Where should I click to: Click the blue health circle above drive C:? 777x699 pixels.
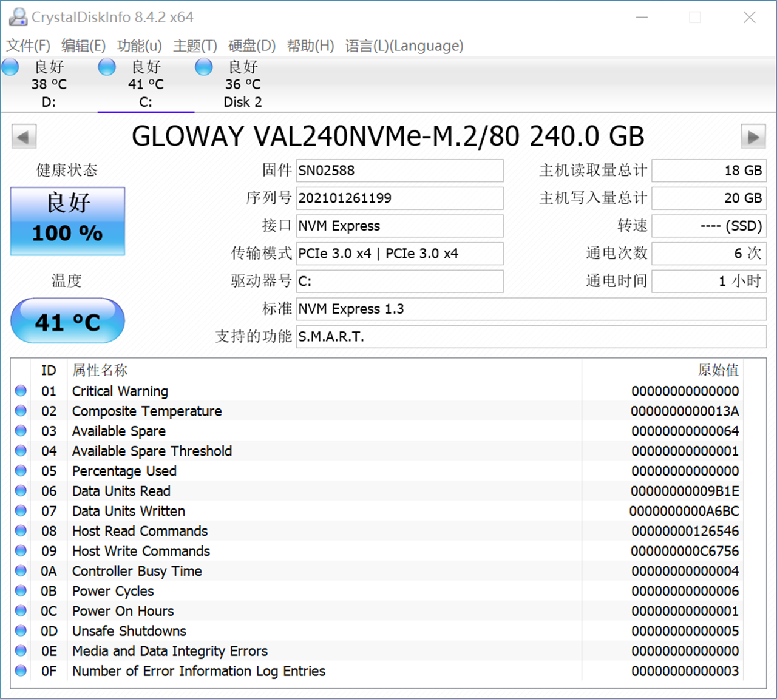click(x=107, y=67)
